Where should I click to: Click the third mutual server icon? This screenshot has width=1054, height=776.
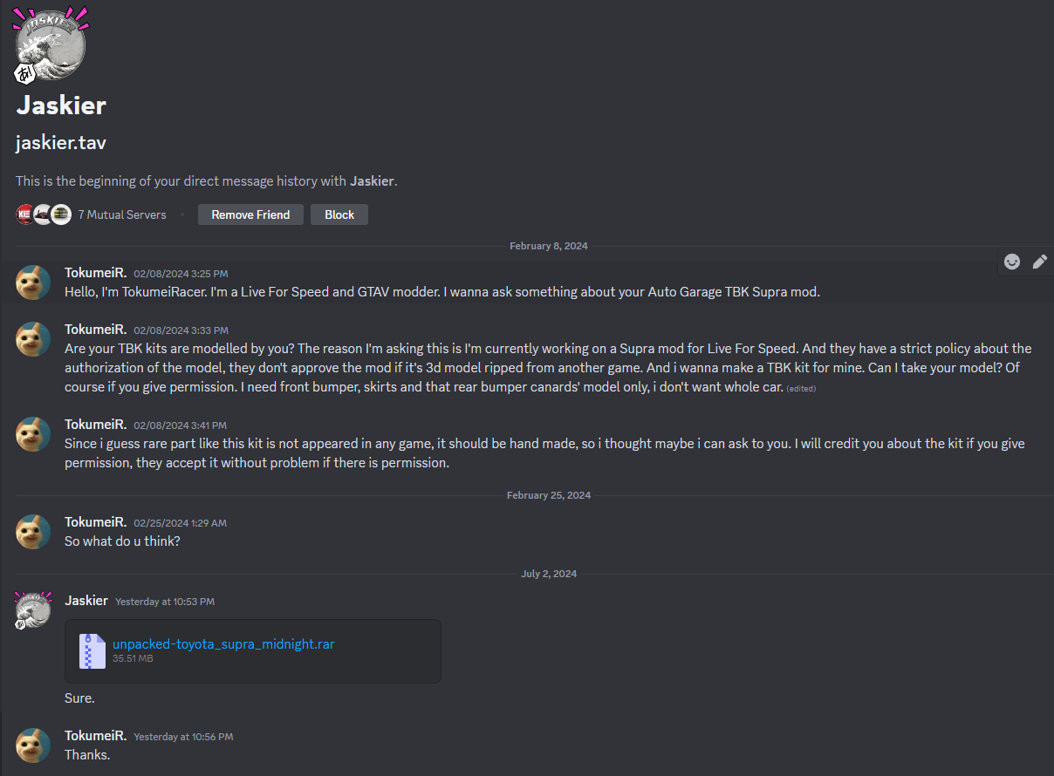61,214
